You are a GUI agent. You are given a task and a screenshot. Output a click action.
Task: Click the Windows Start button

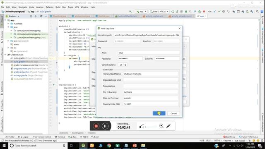point(4,145)
